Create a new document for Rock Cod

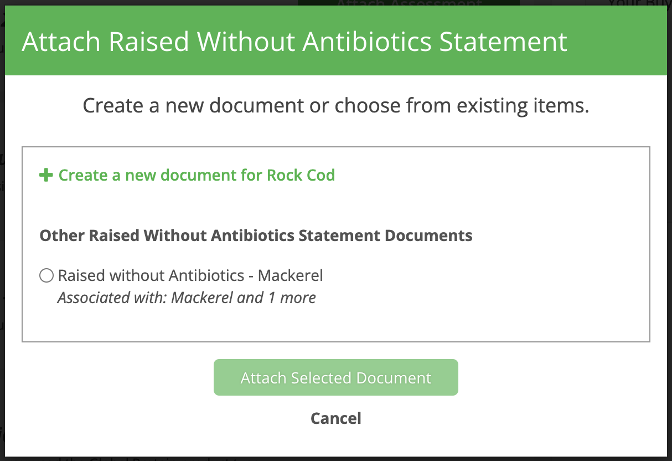[197, 176]
